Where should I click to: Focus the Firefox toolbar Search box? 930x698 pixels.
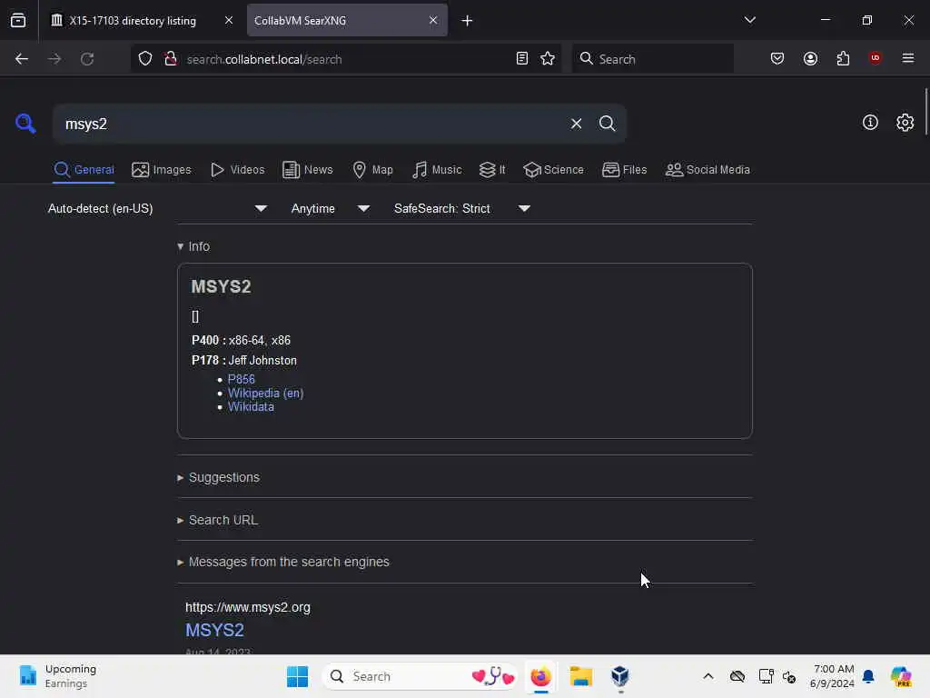(x=652, y=59)
